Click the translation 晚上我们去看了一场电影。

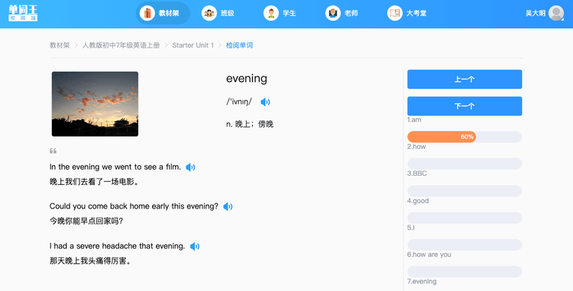point(95,182)
